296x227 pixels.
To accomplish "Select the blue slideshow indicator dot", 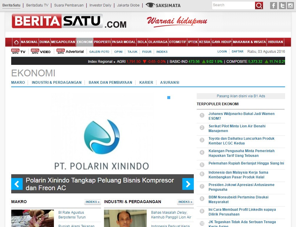I will [169, 98].
